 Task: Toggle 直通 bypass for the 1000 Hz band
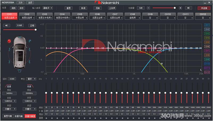pyautogui.click(x=138, y=118)
